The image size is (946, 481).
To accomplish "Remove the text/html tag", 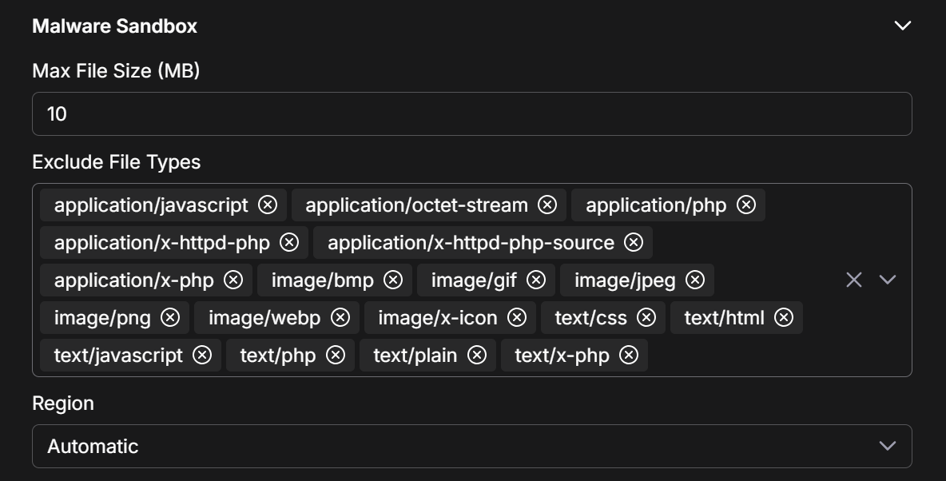I will (x=784, y=317).
